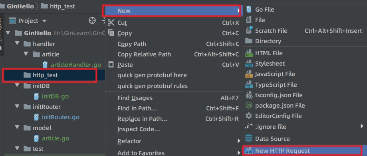Click the EditorConfig gear icon
Viewport: 367px width, 156px height.
click(x=248, y=116)
